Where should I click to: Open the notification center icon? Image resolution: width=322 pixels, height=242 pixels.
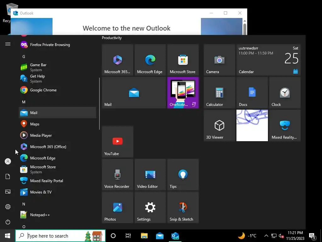point(312,236)
